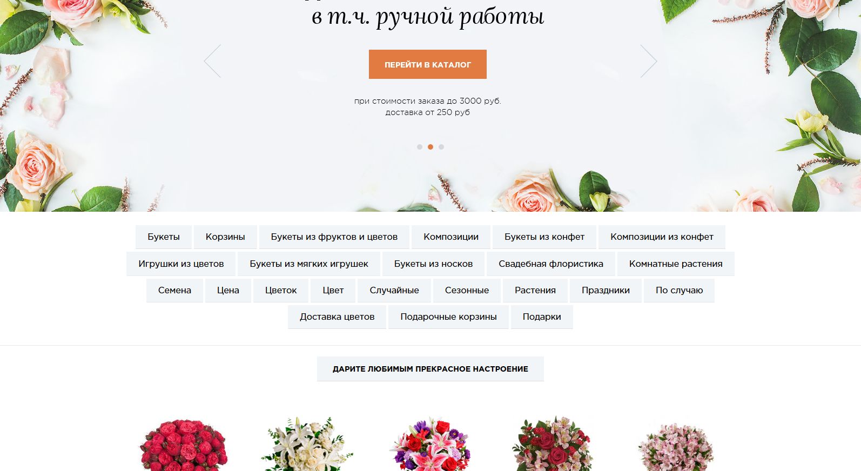
Task: Click ДАРИТЕ ЛЮБИМЫМ ПРЕКРАСНОЕ НАСТРОЕНИЕ heading button
Action: point(430,369)
